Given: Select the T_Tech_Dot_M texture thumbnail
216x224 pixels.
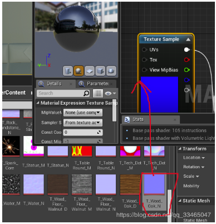Looking at the screenshot, I should tap(130, 151).
